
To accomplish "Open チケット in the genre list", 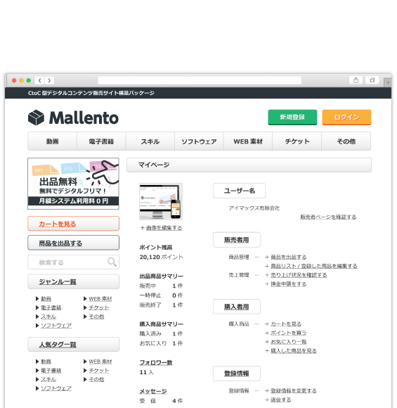I will pyautogui.click(x=99, y=307).
